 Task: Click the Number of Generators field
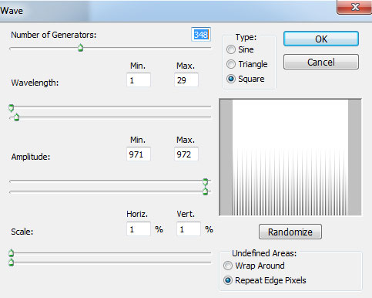click(x=201, y=35)
